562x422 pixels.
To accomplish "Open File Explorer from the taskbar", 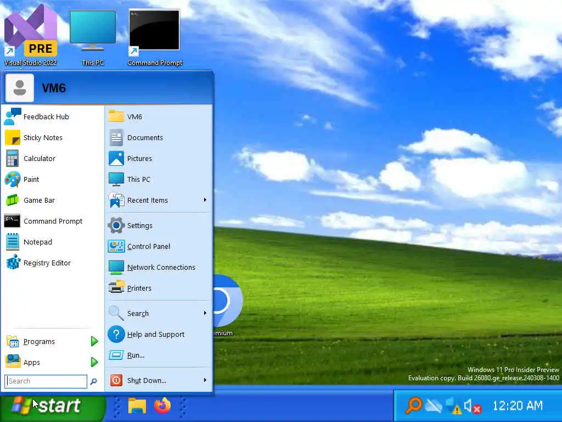I will tap(137, 406).
